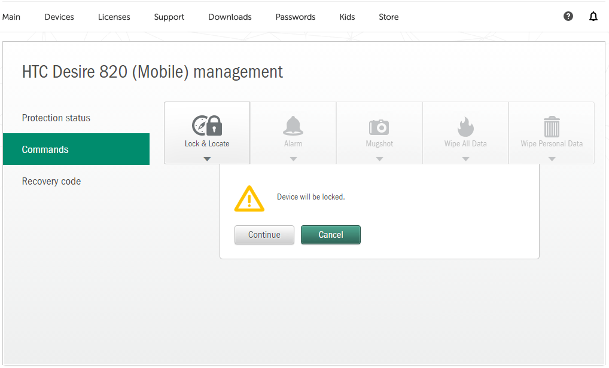Open the Devices menu item

(59, 17)
